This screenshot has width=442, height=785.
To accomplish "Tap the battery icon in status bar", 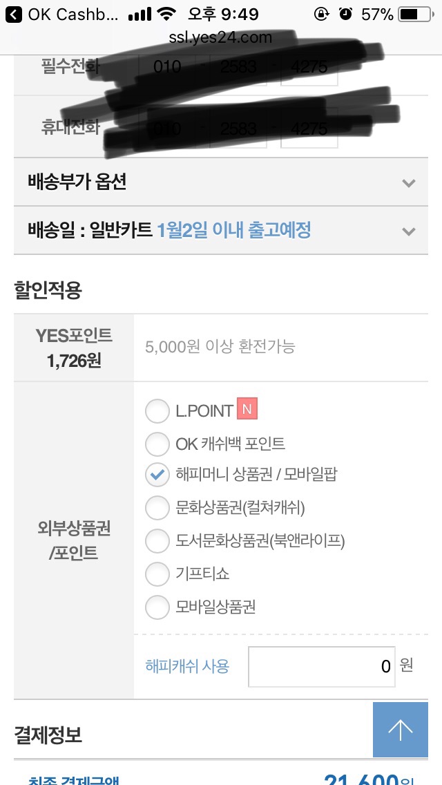I will (x=418, y=14).
